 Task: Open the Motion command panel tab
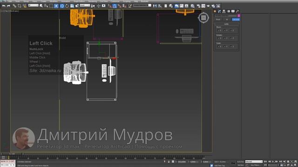point(229,11)
